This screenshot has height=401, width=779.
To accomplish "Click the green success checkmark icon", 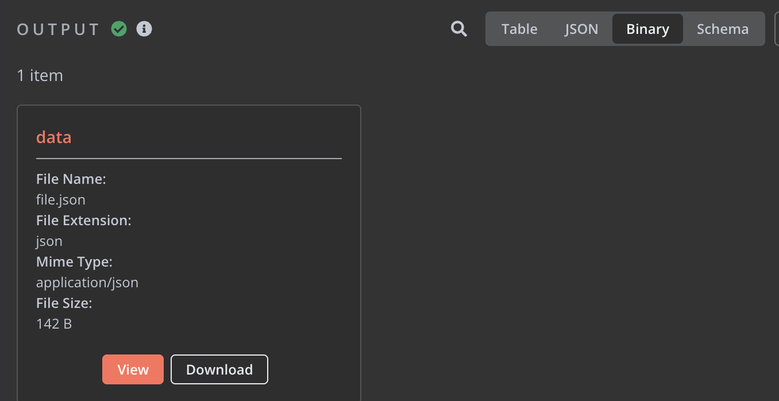I will [119, 29].
